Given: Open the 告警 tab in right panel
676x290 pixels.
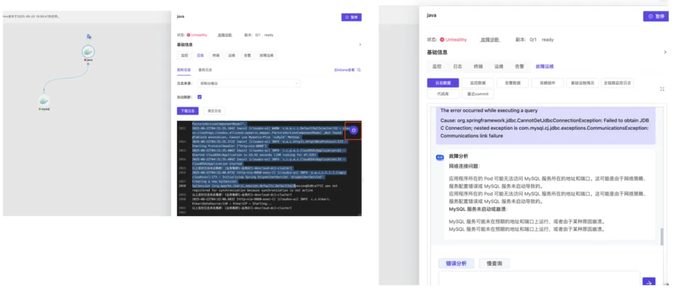Looking at the screenshot, I should (x=520, y=66).
